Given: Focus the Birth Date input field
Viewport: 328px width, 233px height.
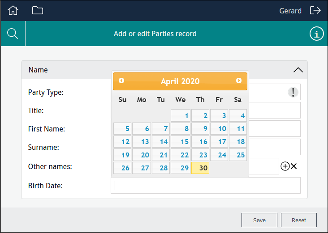Looking at the screenshot, I should (205, 185).
